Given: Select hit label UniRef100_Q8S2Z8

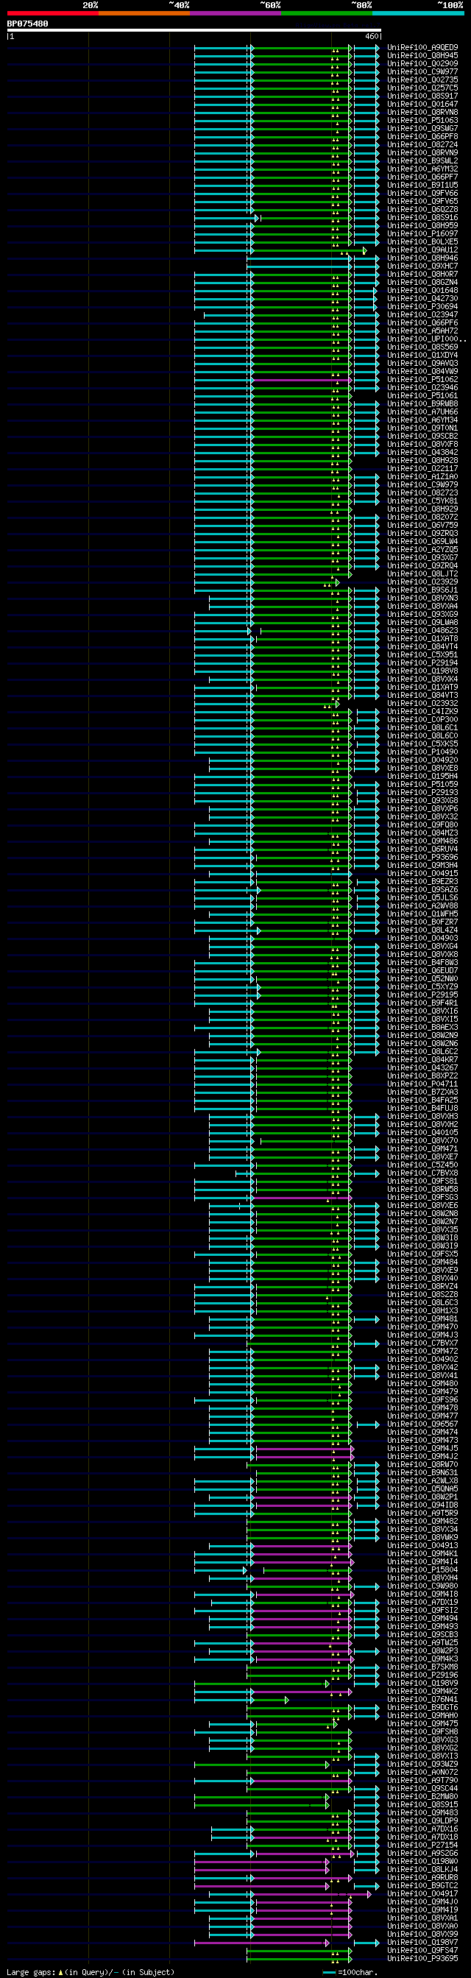Looking at the screenshot, I should pos(422,1296).
